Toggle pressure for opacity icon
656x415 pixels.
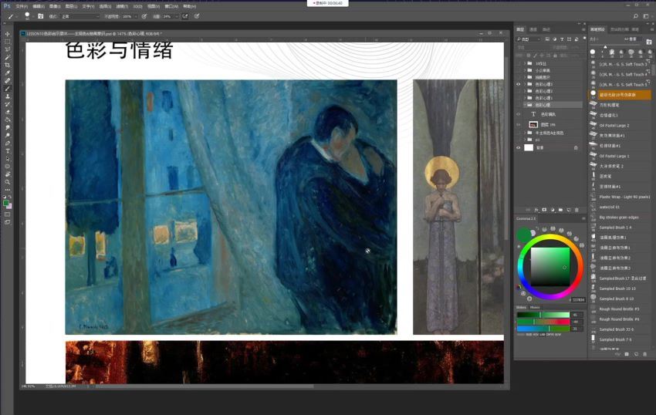tap(144, 16)
